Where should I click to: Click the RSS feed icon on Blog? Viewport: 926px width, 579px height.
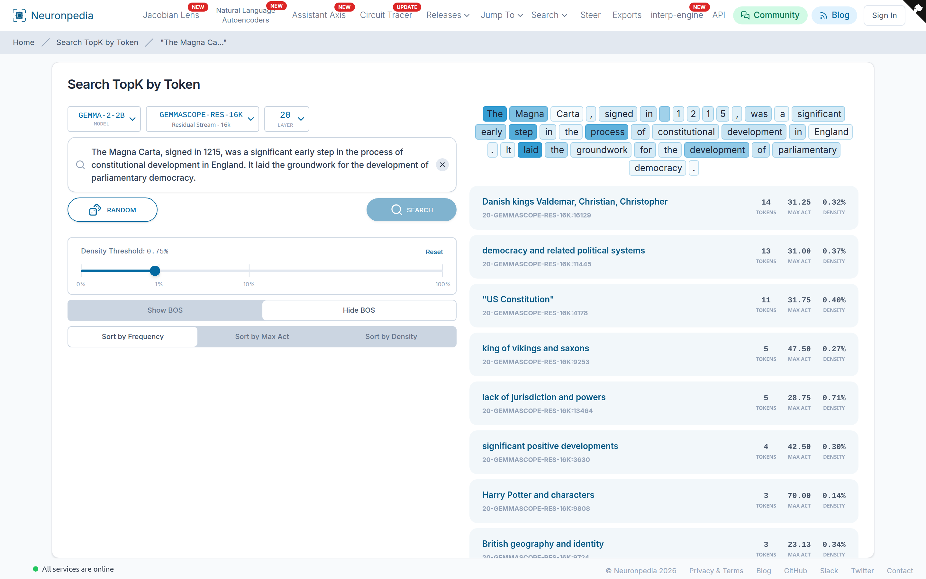tap(823, 15)
